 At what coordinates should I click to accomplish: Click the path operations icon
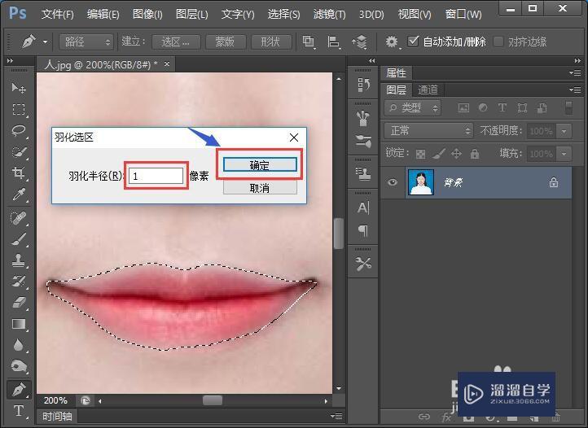[308, 41]
